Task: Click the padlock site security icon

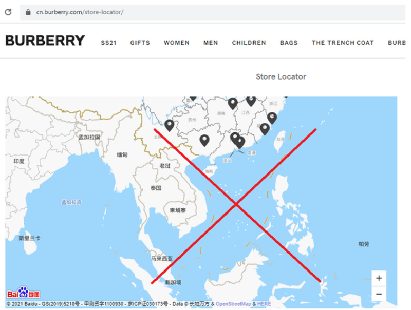Action: [28, 12]
